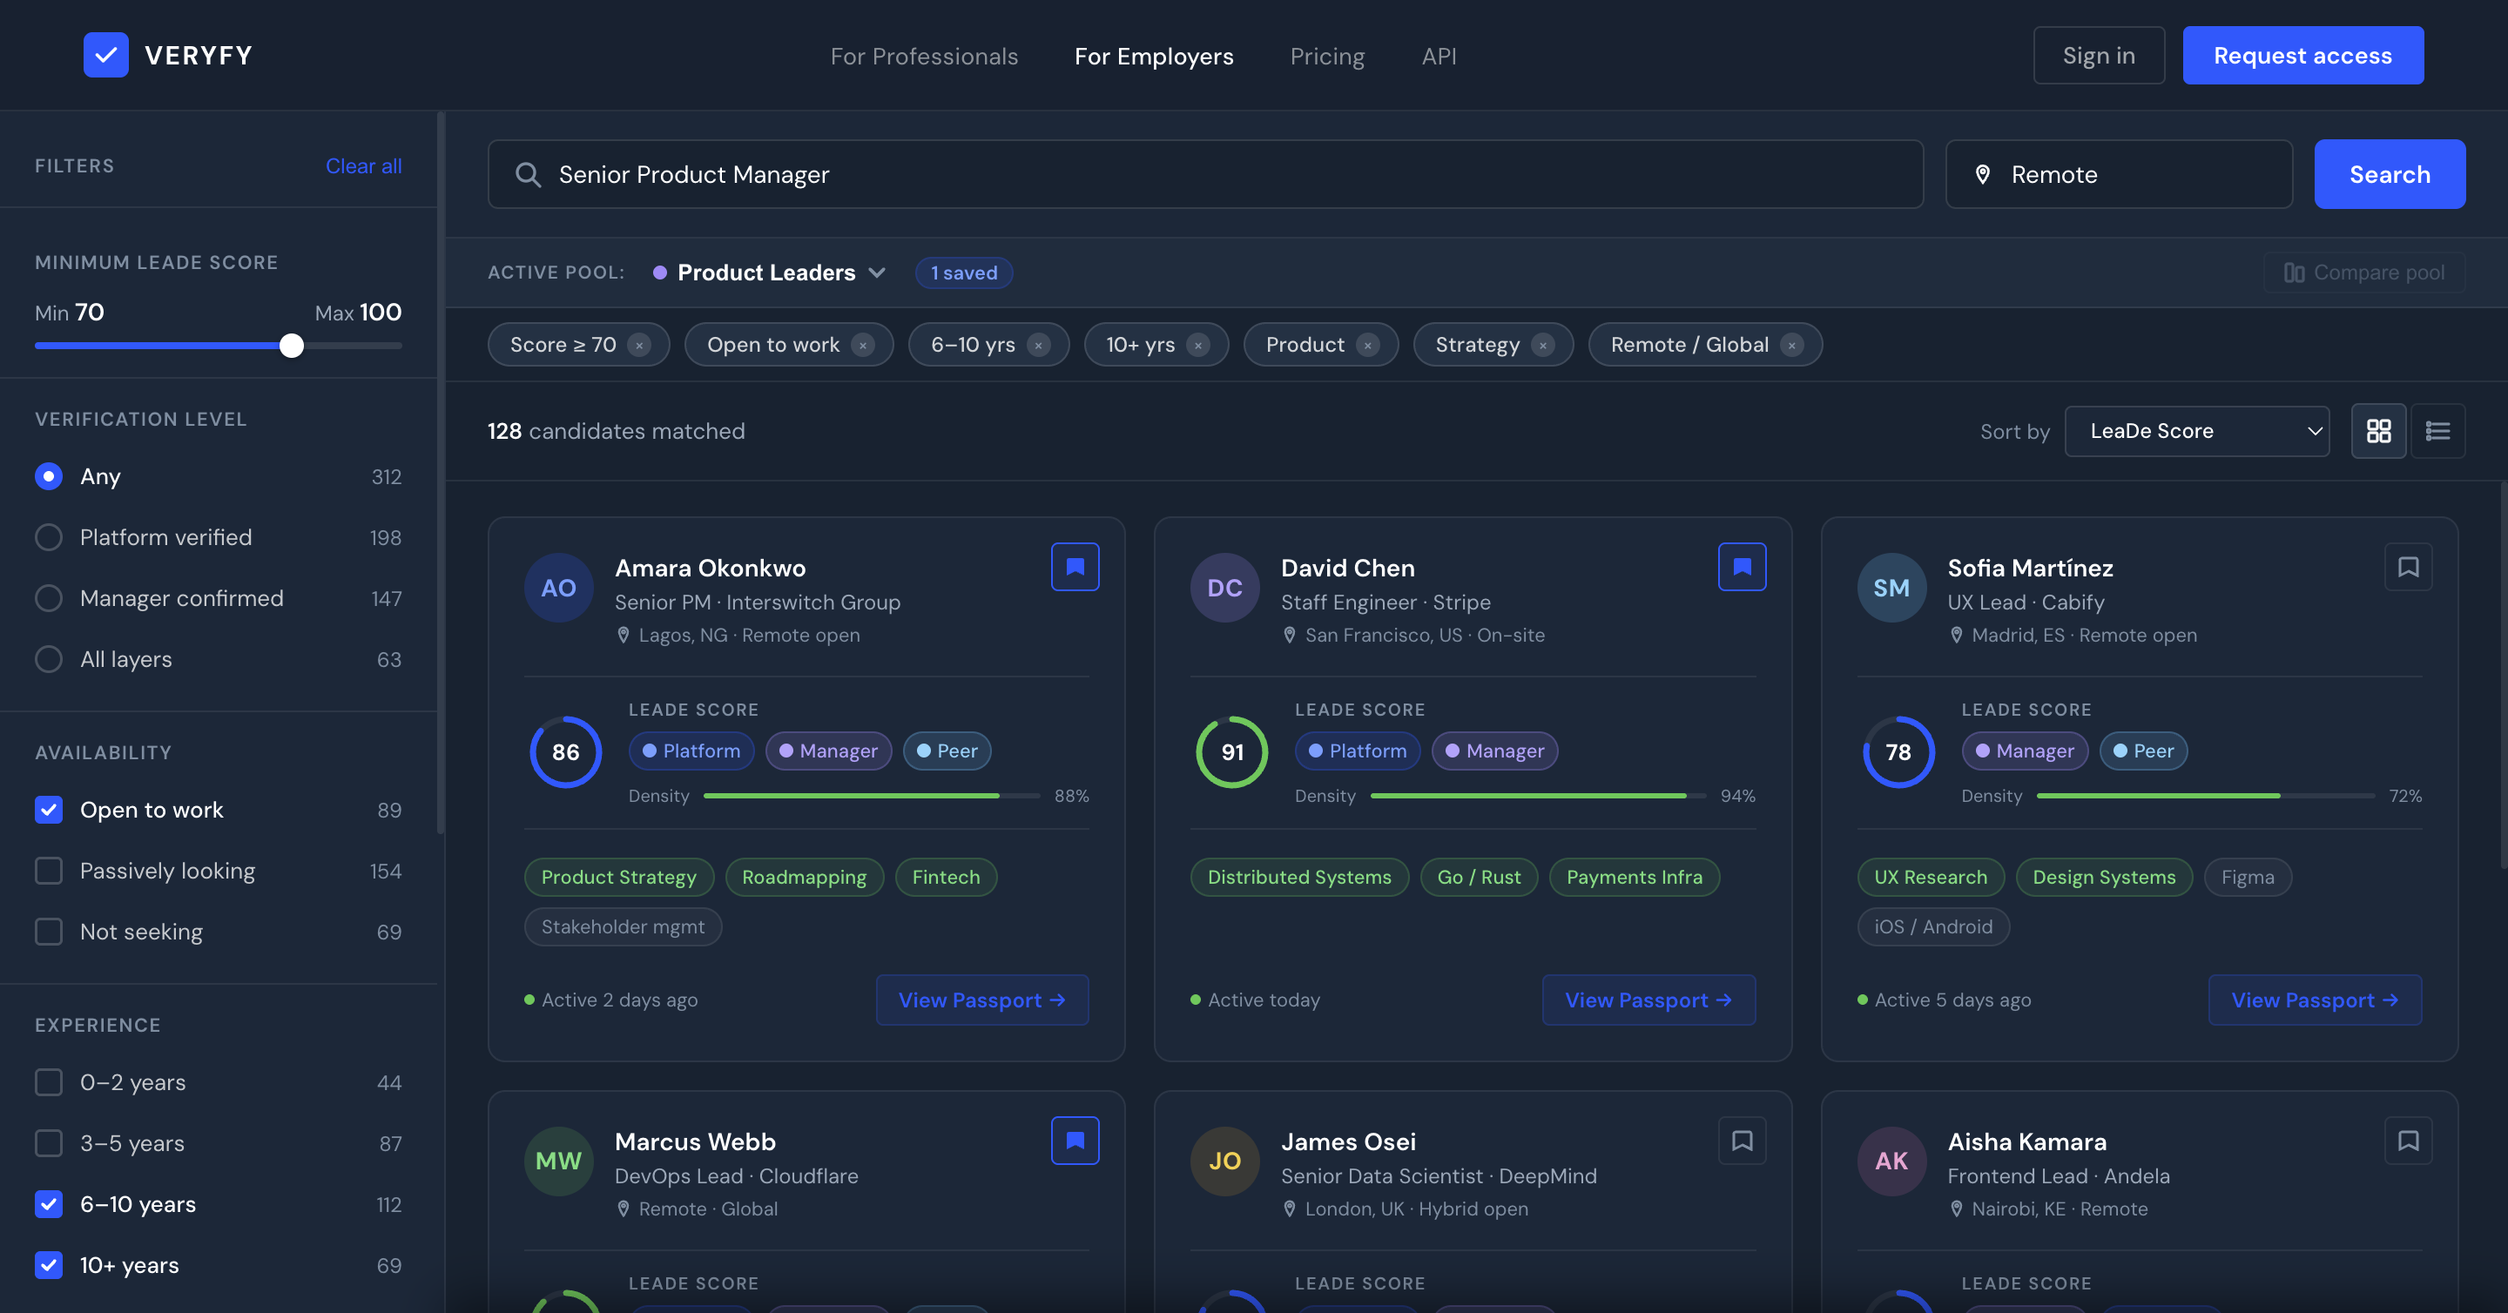This screenshot has width=2508, height=1313.
Task: Click the 1 saved badge
Action: (964, 273)
